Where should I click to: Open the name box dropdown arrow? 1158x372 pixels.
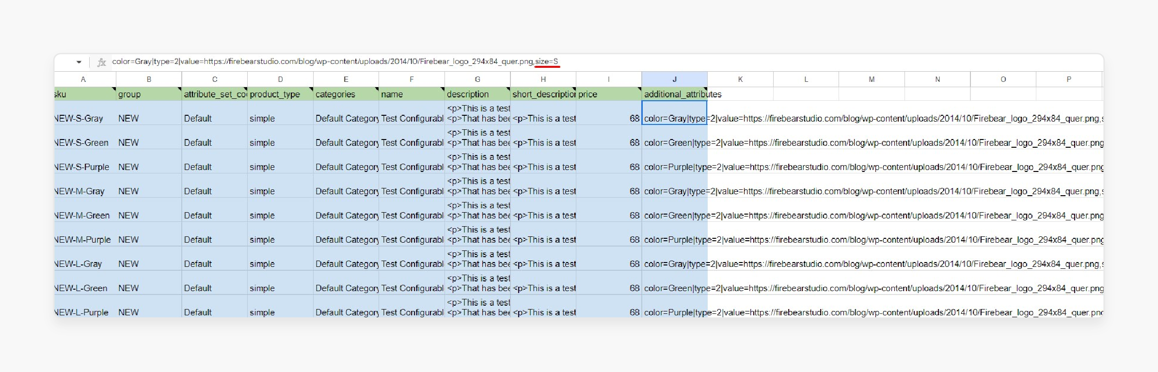tap(79, 62)
